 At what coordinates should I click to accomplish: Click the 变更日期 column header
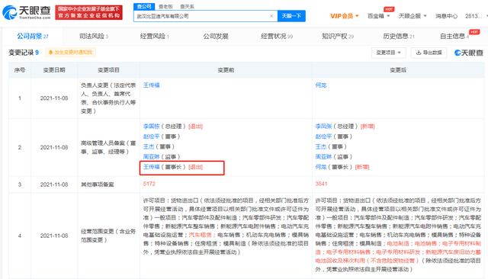54,70
